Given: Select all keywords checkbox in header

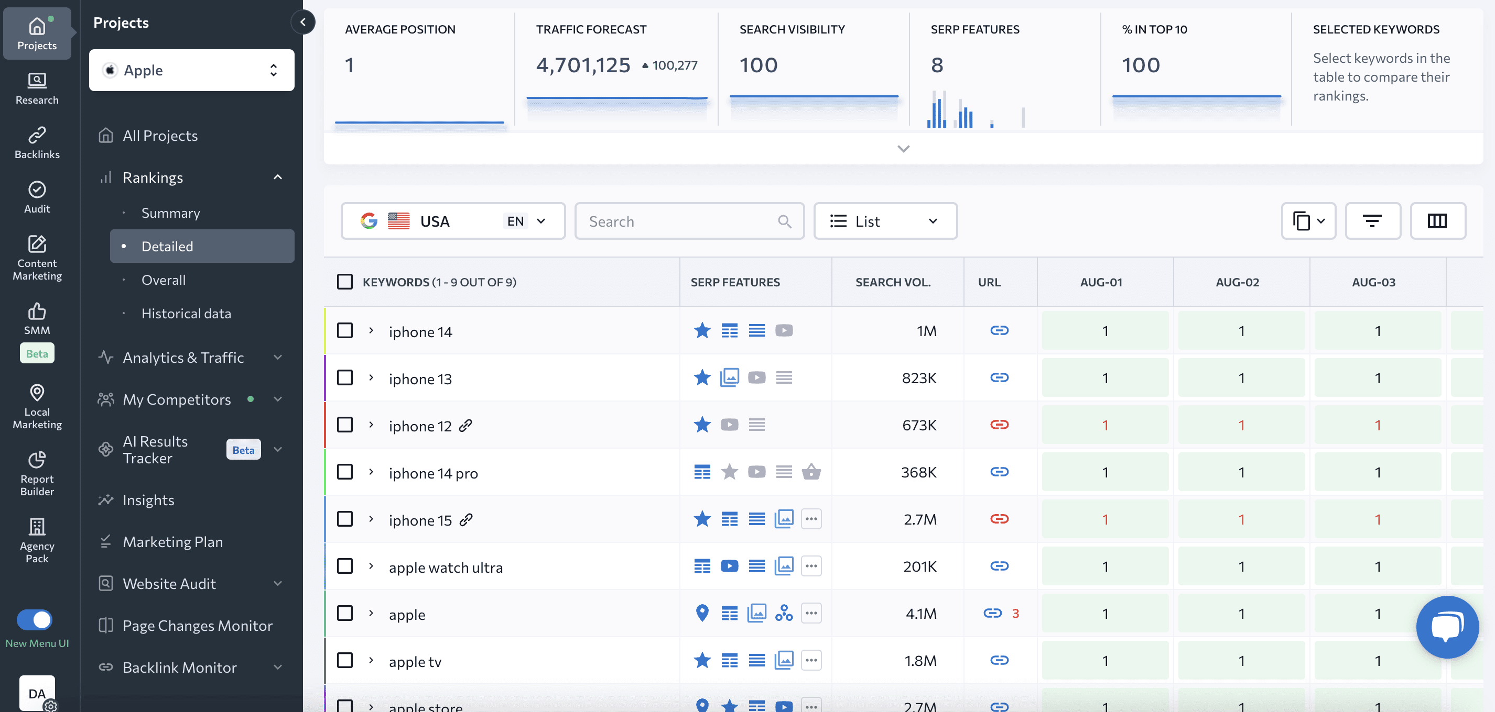Looking at the screenshot, I should click(x=345, y=282).
